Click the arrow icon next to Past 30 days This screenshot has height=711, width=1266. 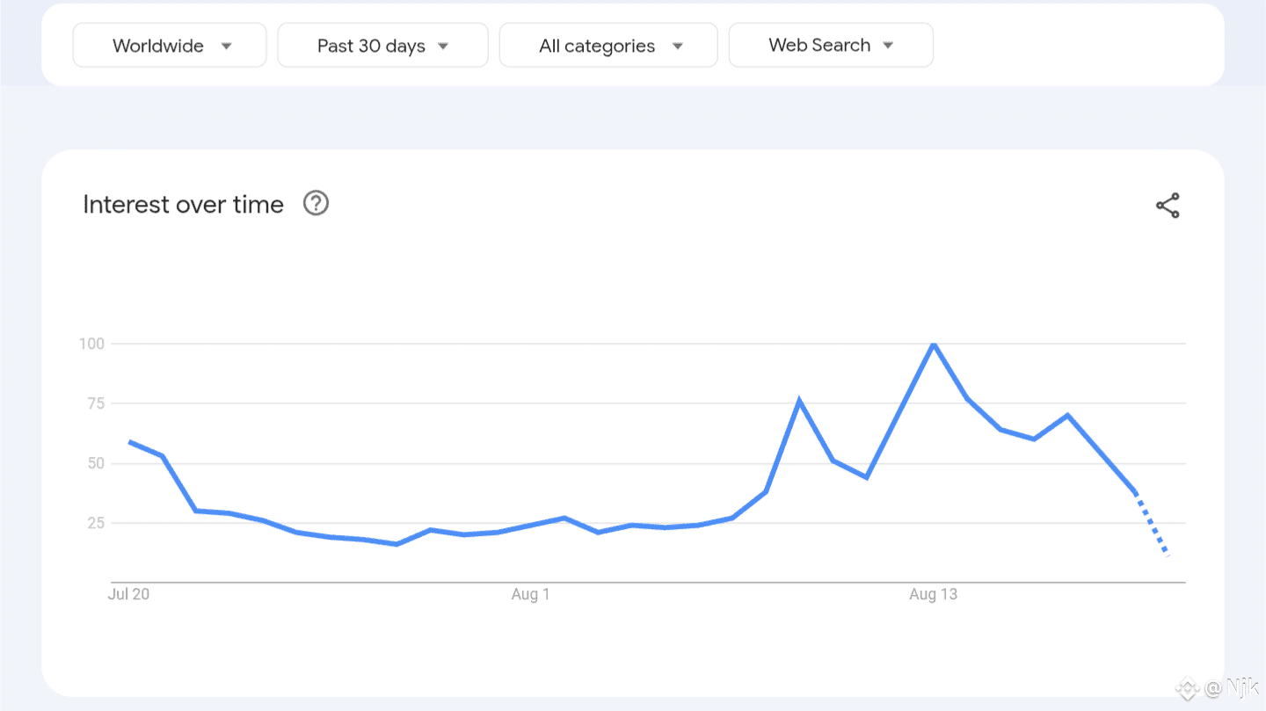click(x=443, y=46)
